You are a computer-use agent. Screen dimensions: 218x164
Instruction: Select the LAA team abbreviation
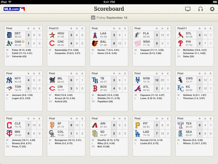[x=103, y=33]
